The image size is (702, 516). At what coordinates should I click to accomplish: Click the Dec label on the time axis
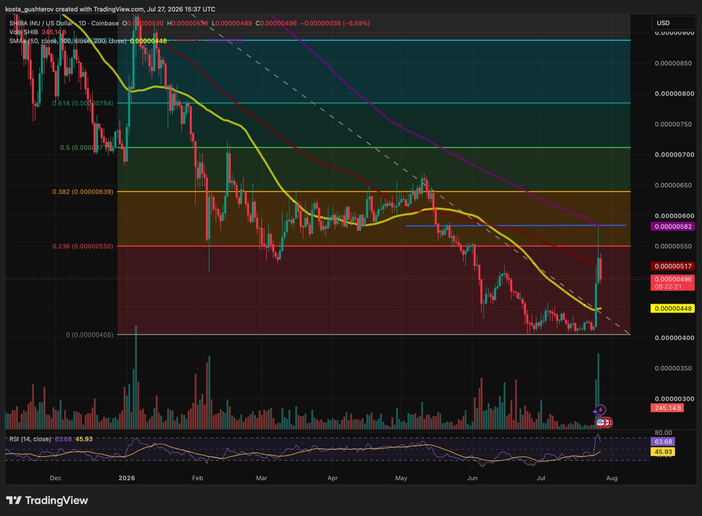55,478
